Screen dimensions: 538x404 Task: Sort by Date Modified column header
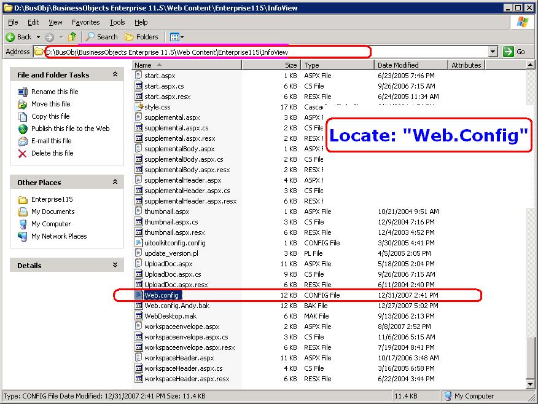(x=411, y=65)
